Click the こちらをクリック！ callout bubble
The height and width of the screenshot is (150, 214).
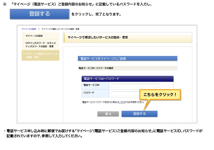click(x=160, y=94)
